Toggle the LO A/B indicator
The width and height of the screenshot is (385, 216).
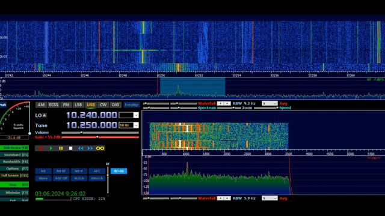[x=44, y=115]
